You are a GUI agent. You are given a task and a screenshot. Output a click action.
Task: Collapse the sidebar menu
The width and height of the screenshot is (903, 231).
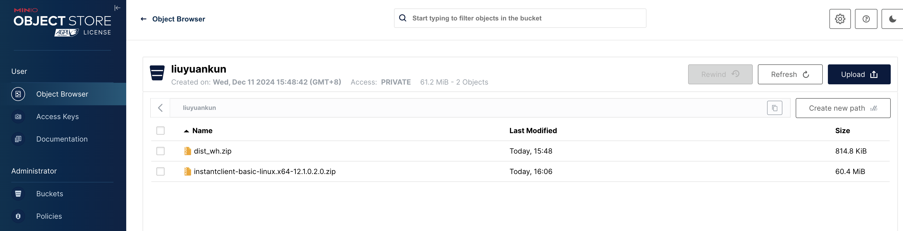pos(118,8)
